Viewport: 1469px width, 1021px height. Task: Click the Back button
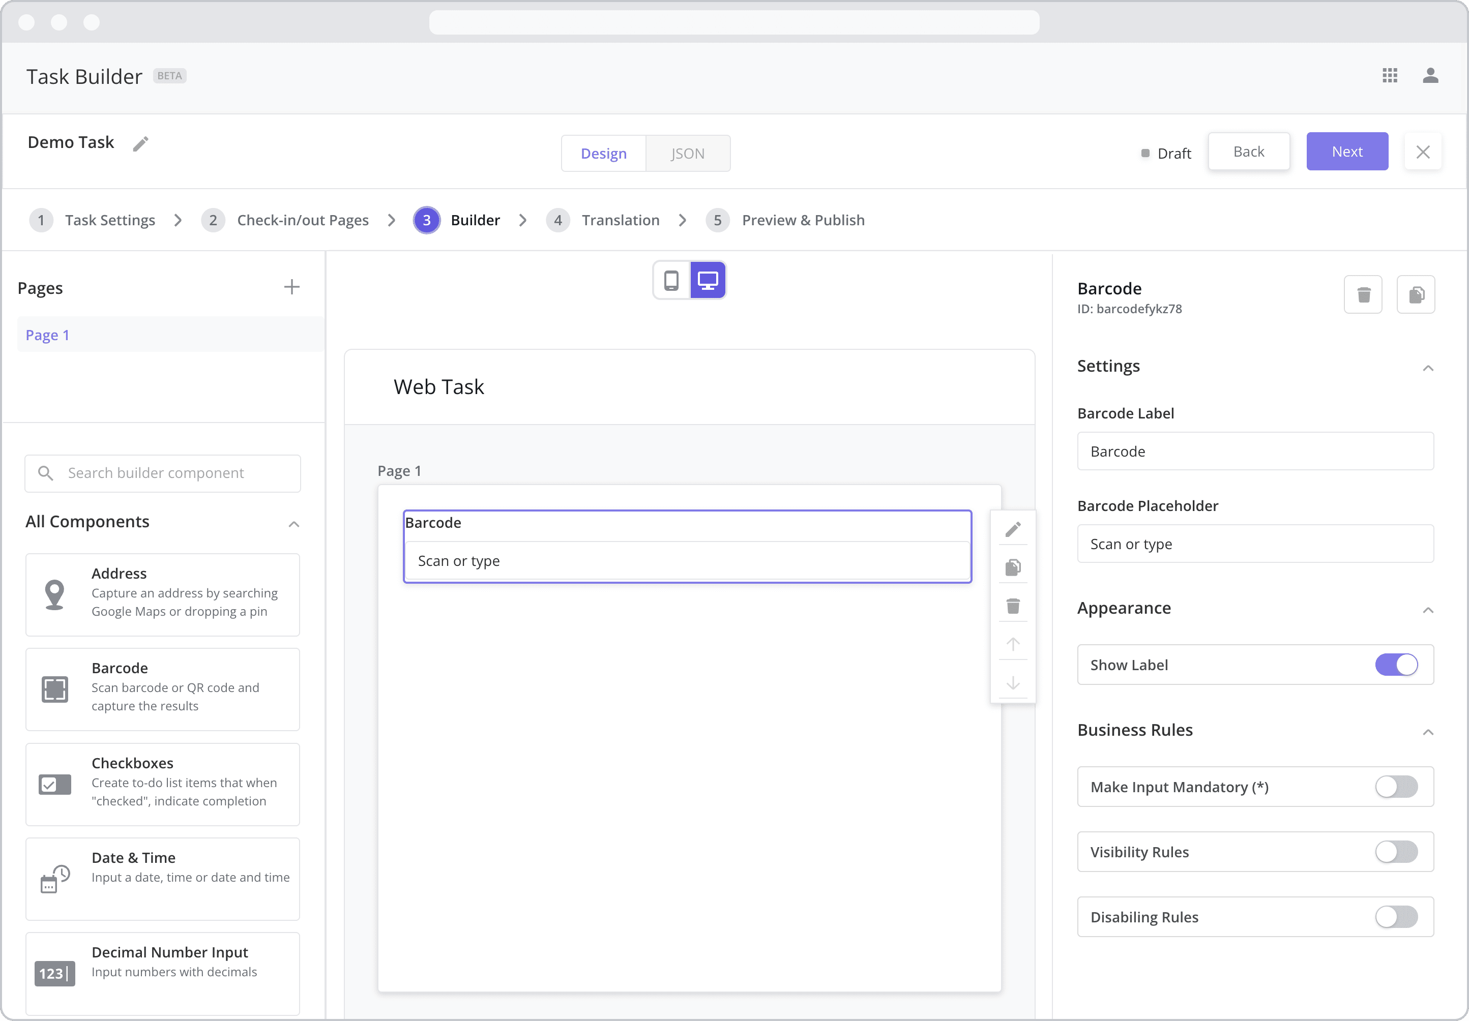point(1248,152)
